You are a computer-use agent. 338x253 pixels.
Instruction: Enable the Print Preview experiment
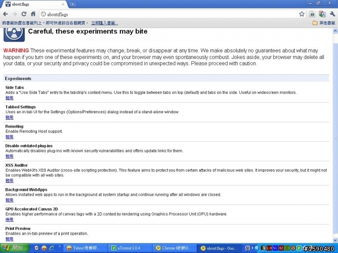[x=10, y=239]
